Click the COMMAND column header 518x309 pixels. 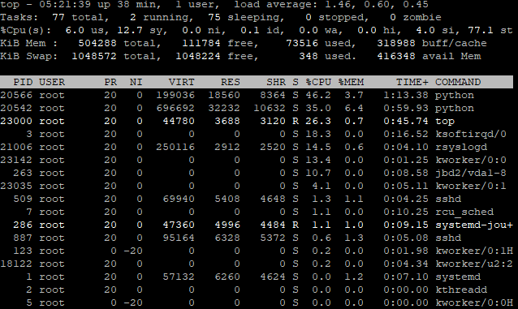(458, 82)
